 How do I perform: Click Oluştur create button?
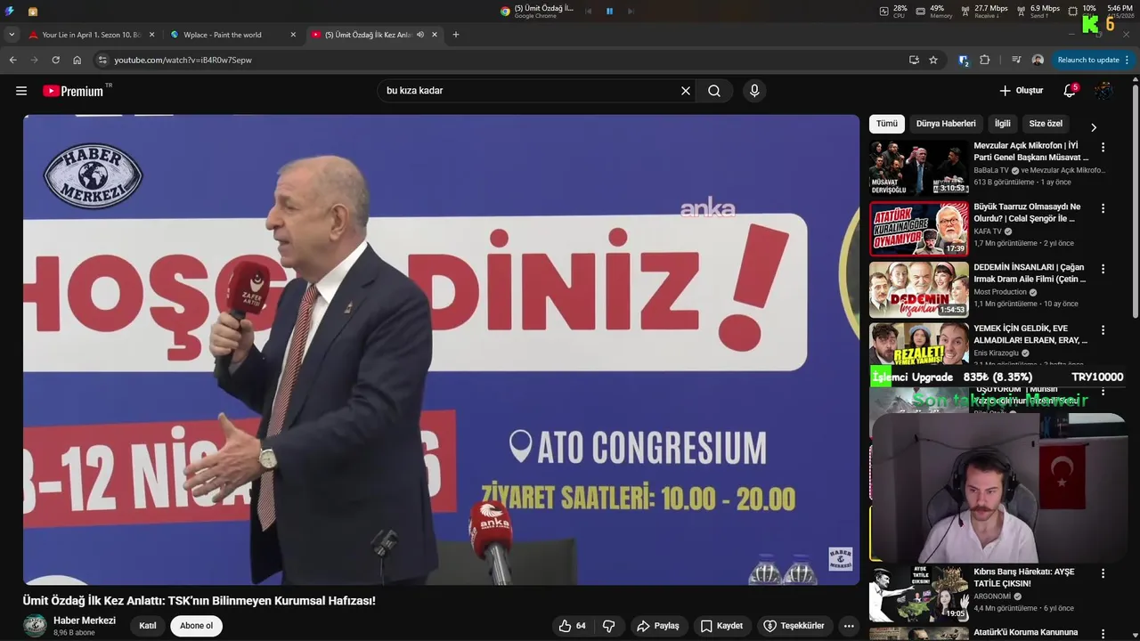point(1021,91)
